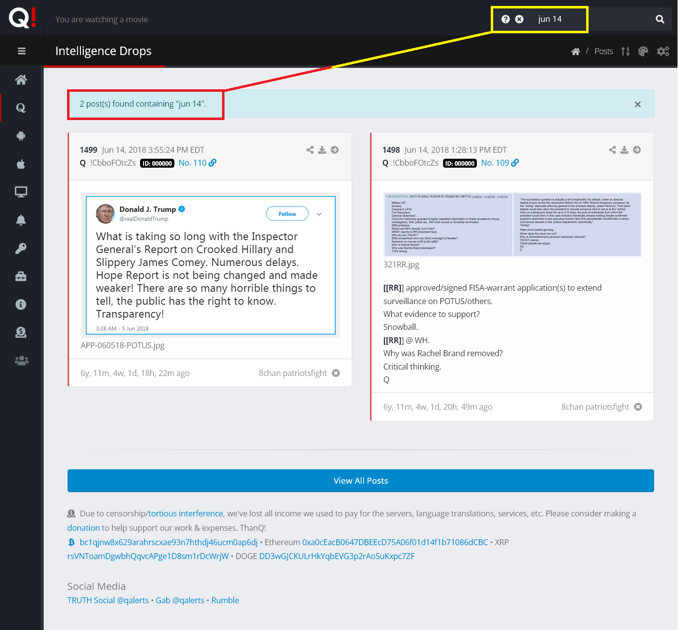Viewport: 678px width, 630px height.
Task: Click the ID: 000000 badge on post 1498
Action: [460, 163]
